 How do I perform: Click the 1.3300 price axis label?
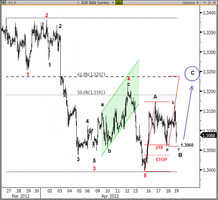tap(209, 52)
